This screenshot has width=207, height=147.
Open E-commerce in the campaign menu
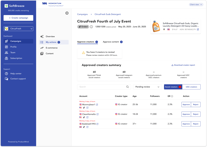click(54, 48)
